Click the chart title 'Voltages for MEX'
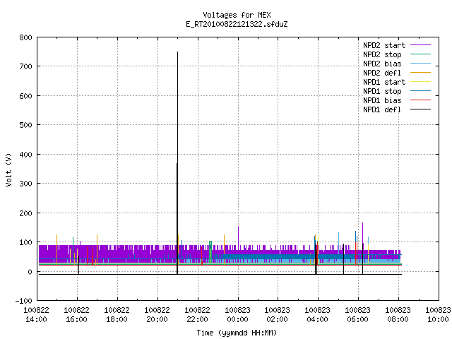 pyautogui.click(x=237, y=15)
